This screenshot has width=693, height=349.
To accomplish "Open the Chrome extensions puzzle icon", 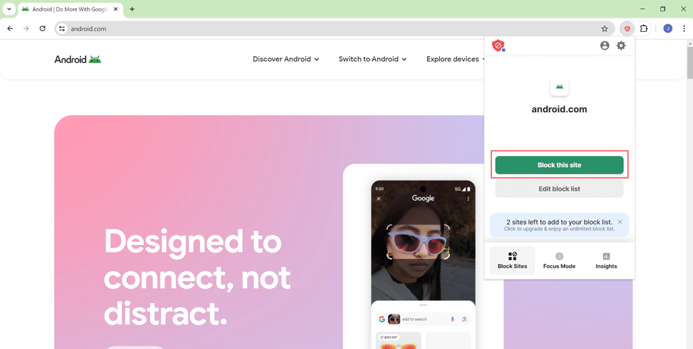I will click(644, 28).
